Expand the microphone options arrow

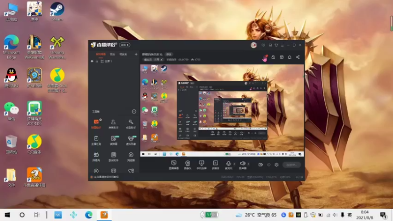tap(234, 164)
